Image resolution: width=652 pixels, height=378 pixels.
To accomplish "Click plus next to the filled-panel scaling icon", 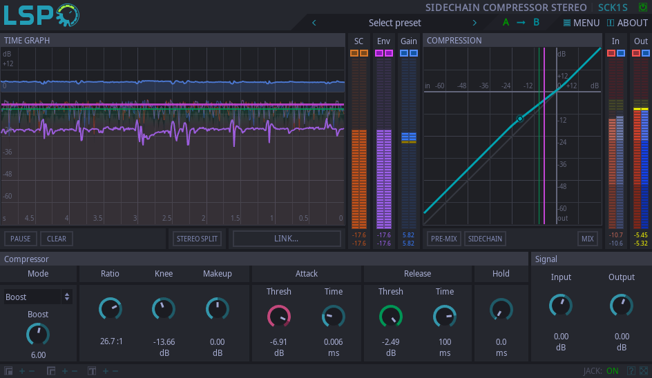I will click(21, 371).
